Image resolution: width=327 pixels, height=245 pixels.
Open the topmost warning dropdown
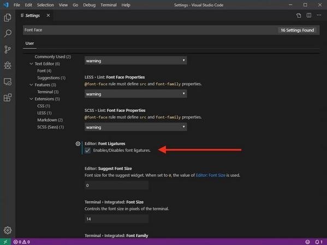(x=136, y=61)
